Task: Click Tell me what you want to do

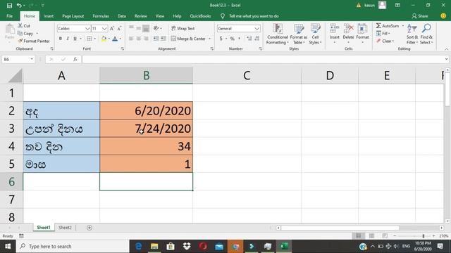Action: 254,16
